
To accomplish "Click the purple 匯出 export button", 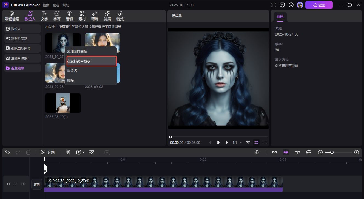I will point(319,5).
